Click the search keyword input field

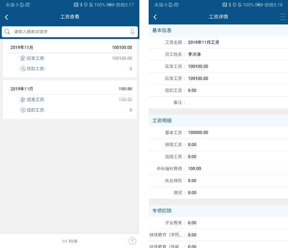70,32
